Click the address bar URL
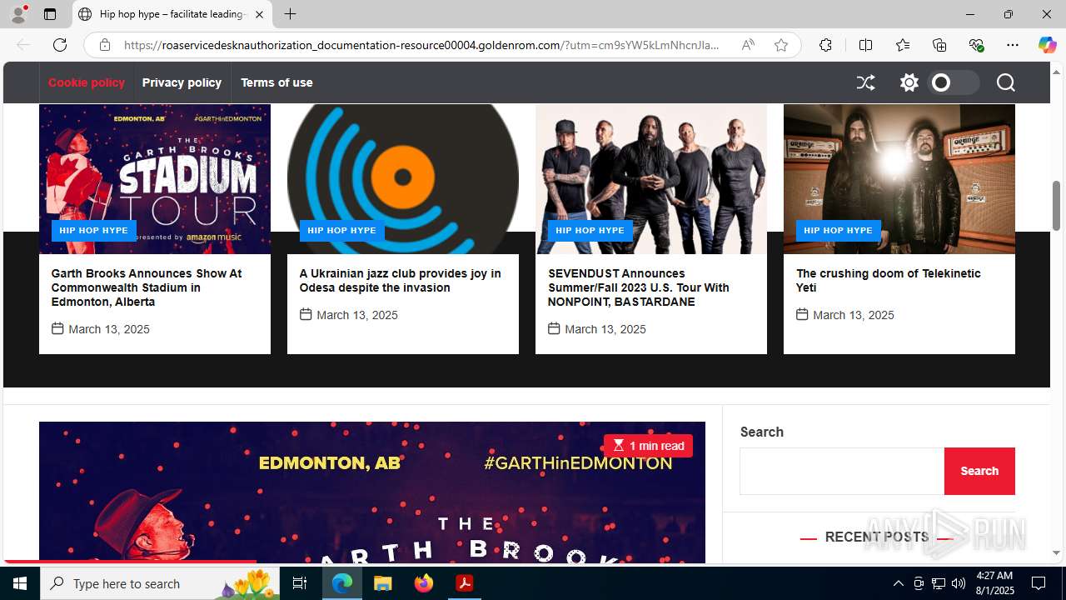This screenshot has width=1066, height=600. click(x=421, y=45)
